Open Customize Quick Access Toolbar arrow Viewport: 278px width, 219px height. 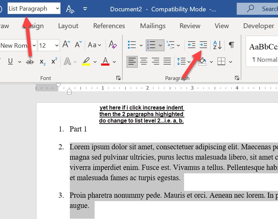coord(85,9)
